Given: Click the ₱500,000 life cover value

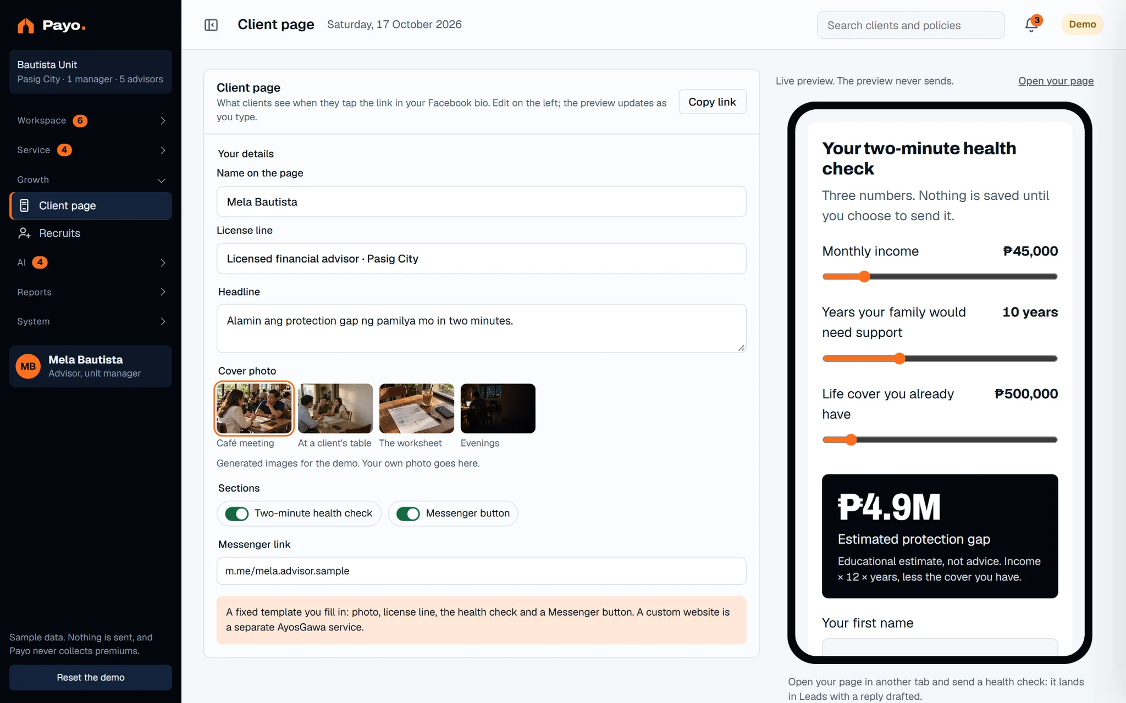Looking at the screenshot, I should 1026,394.
